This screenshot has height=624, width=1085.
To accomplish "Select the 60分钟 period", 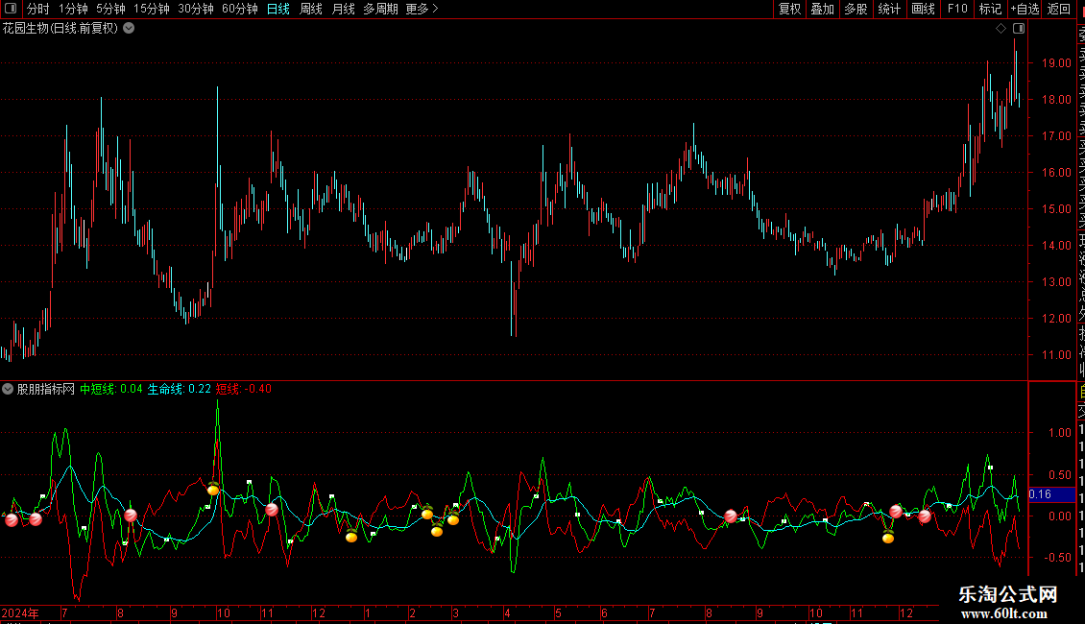I will (x=240, y=9).
